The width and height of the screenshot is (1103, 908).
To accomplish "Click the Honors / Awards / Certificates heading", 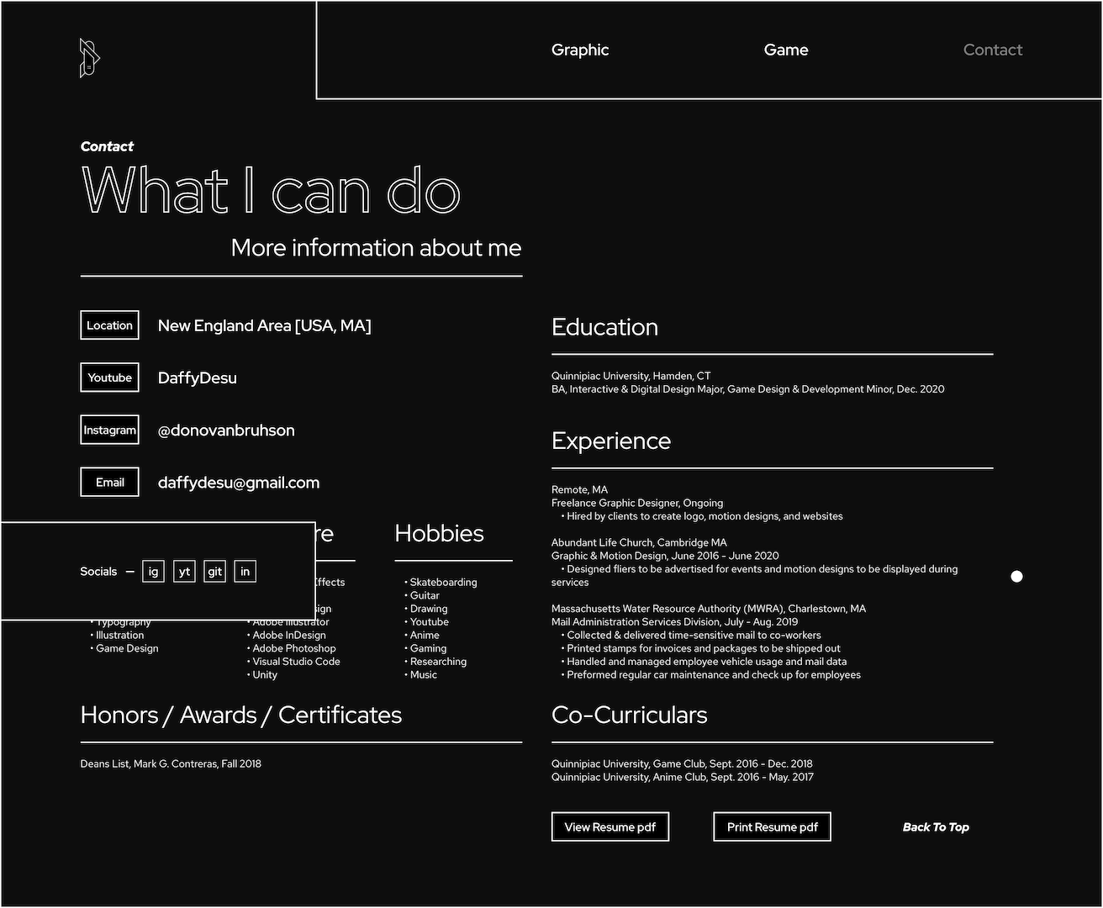I will tap(241, 715).
